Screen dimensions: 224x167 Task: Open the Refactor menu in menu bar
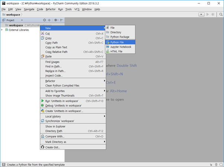click(51, 9)
